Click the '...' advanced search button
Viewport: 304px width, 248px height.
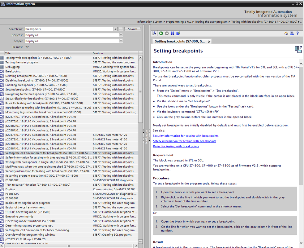click(121, 29)
